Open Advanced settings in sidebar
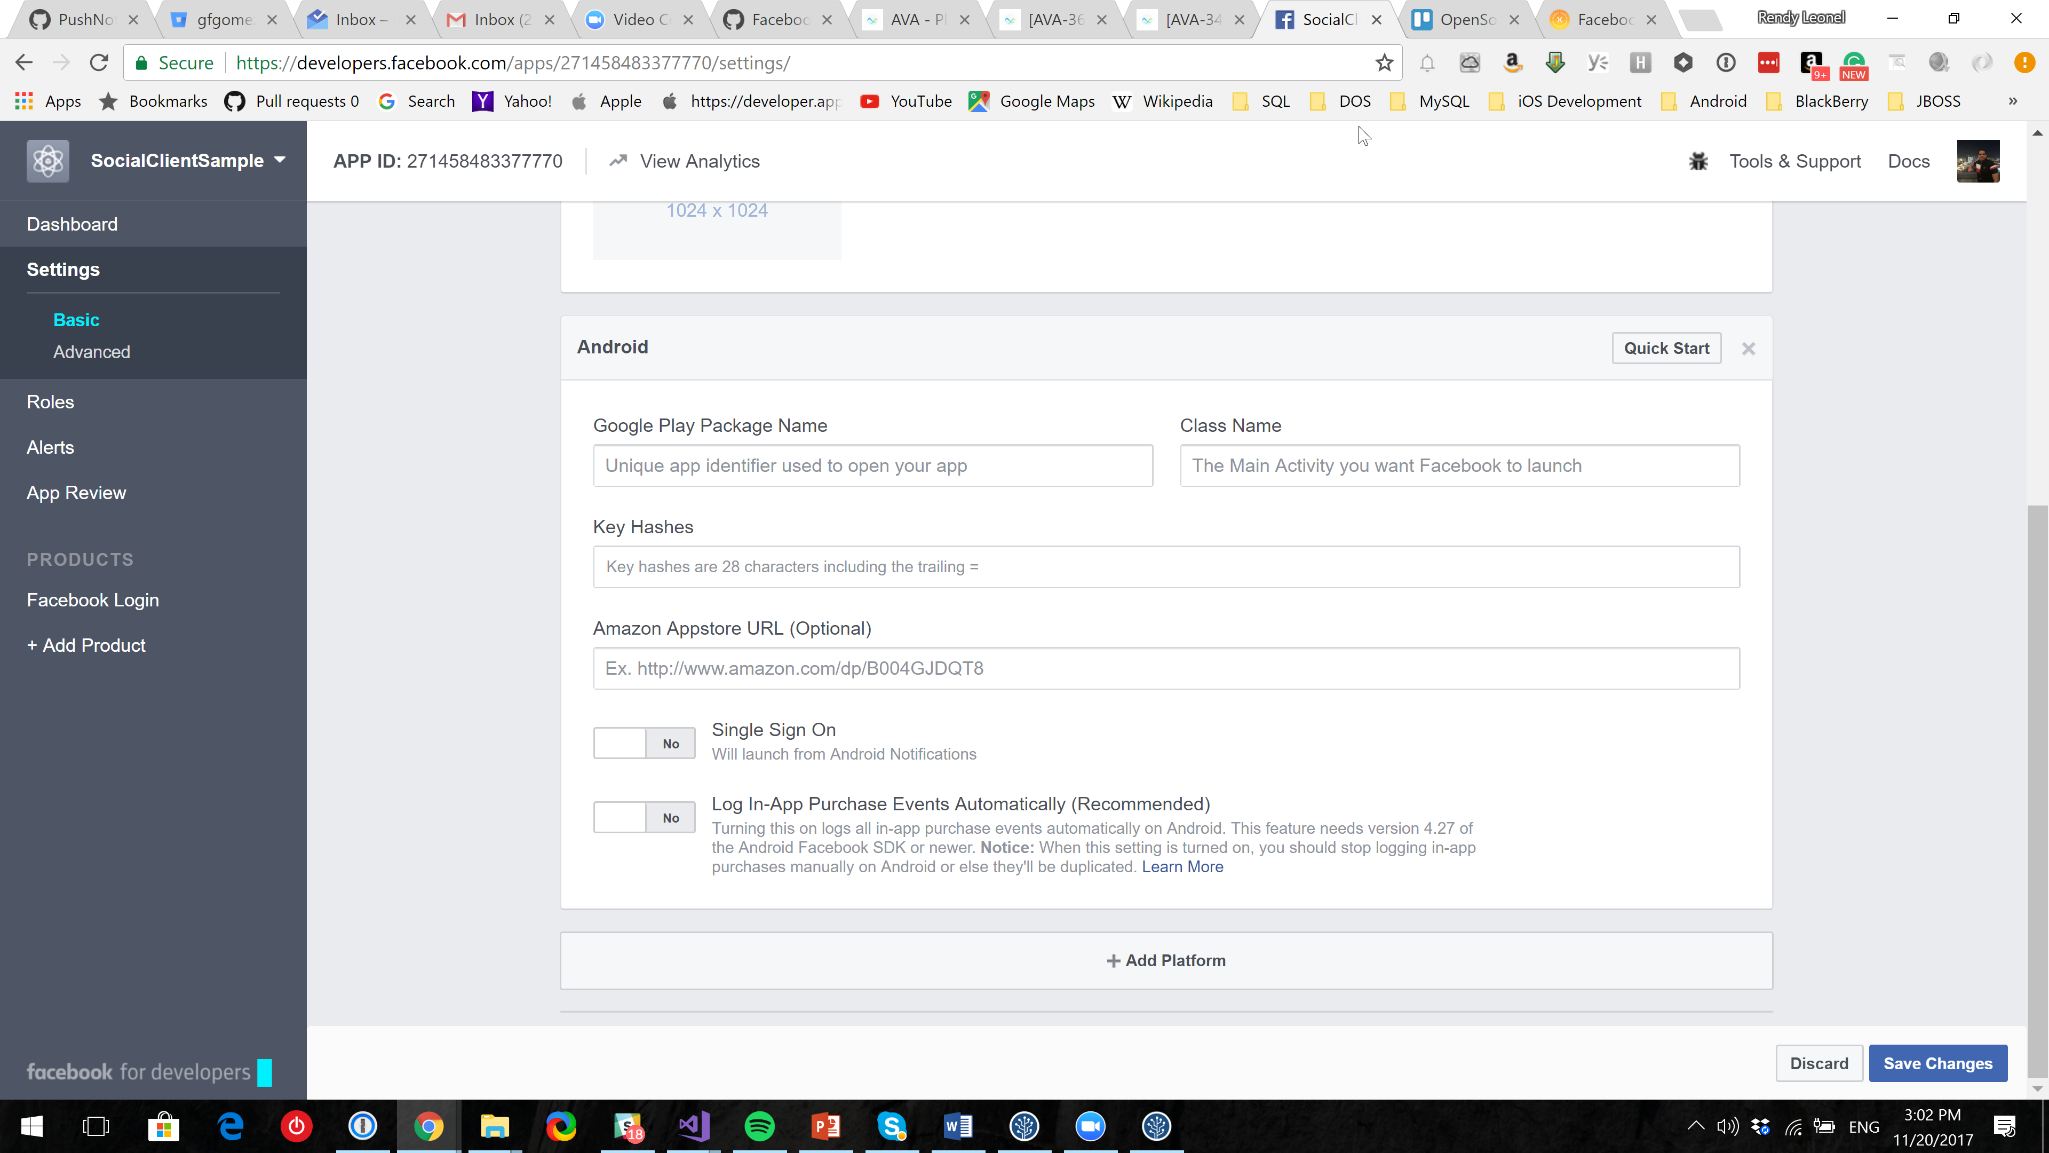 [91, 352]
